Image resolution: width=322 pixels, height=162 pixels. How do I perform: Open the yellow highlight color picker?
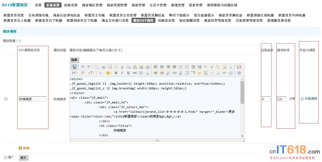[108, 73]
